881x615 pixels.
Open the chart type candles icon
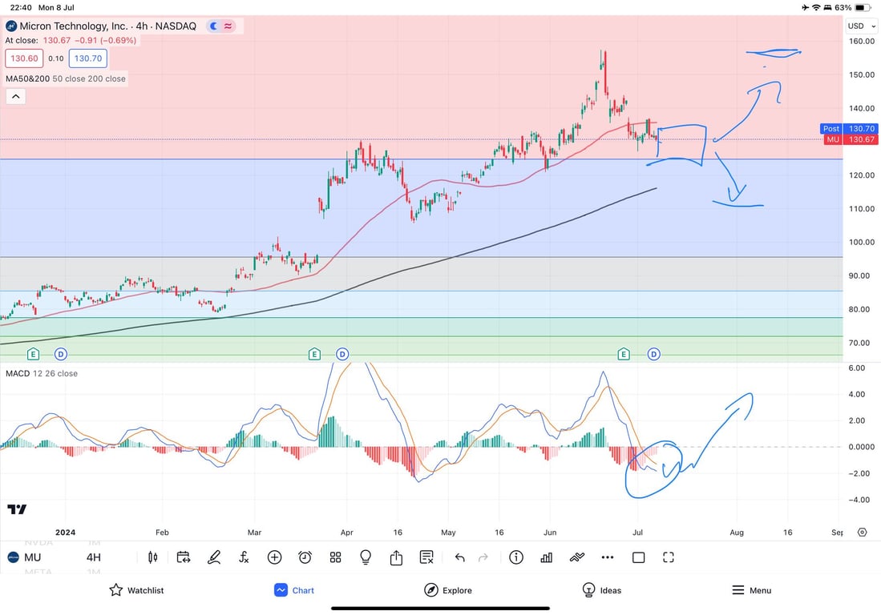coord(153,557)
